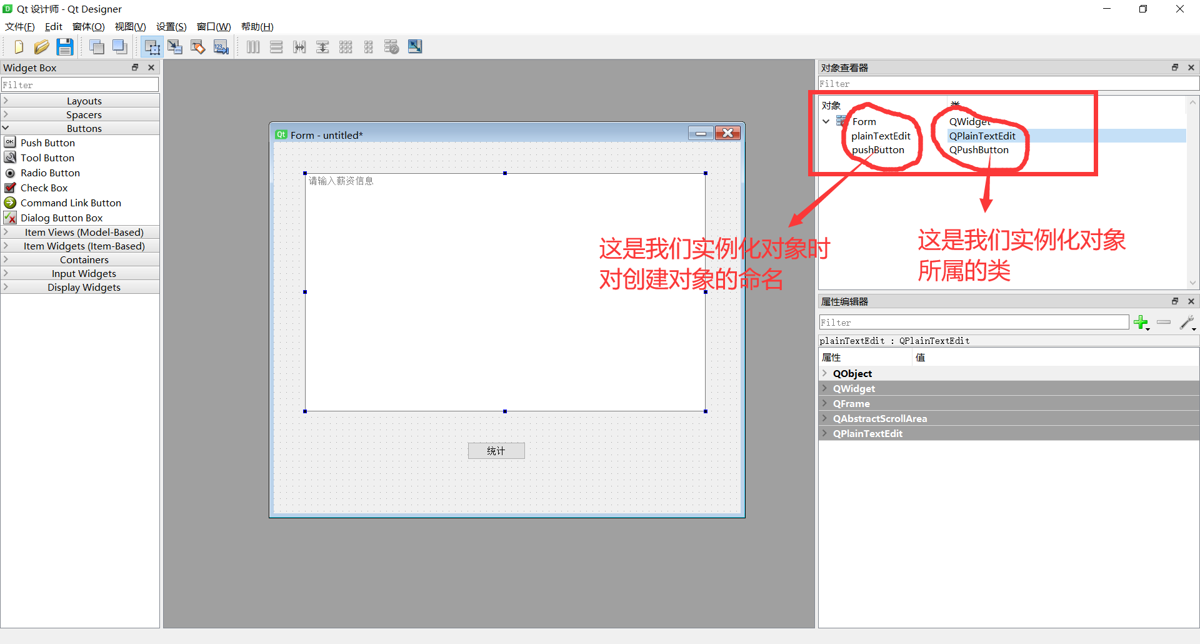Collapse the Form tree node
The width and height of the screenshot is (1200, 644).
[826, 121]
